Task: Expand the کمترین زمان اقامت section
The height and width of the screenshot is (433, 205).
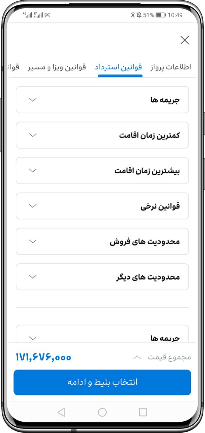Action: [x=102, y=135]
